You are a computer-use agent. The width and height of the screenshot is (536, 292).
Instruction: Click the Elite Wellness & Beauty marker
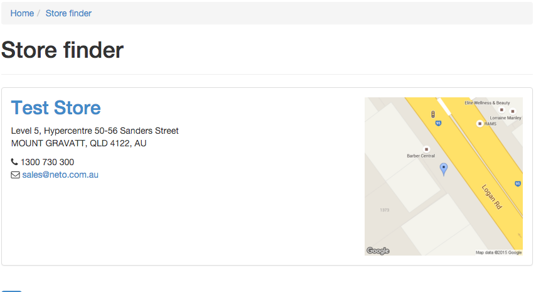coord(501,109)
